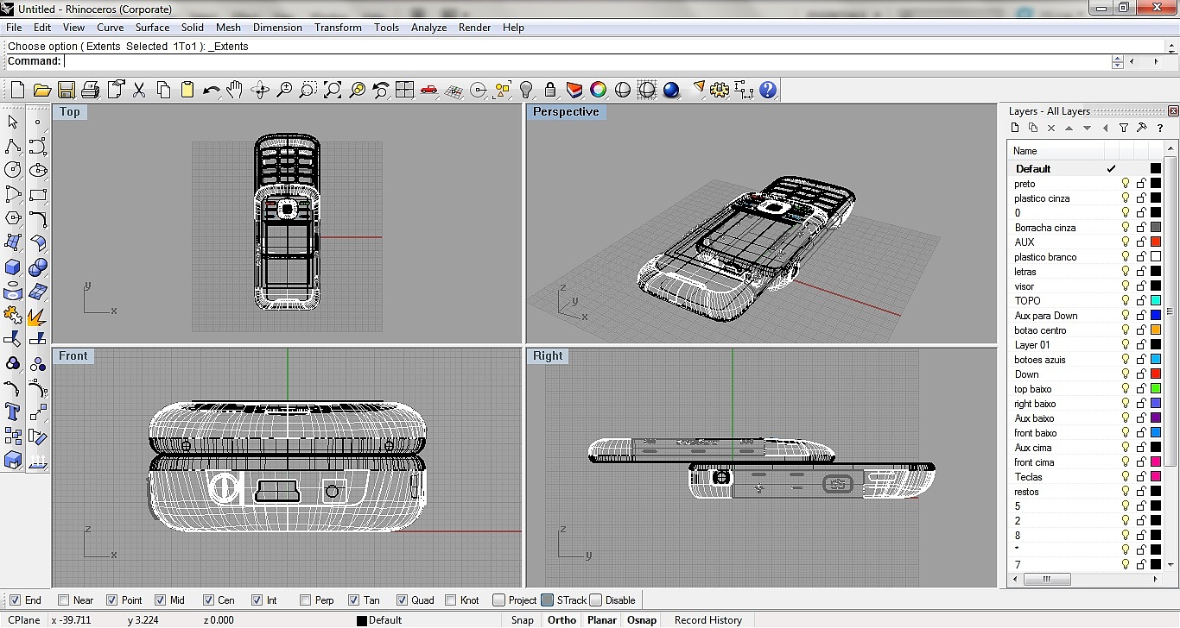Select the Pan hand tool

(235, 91)
